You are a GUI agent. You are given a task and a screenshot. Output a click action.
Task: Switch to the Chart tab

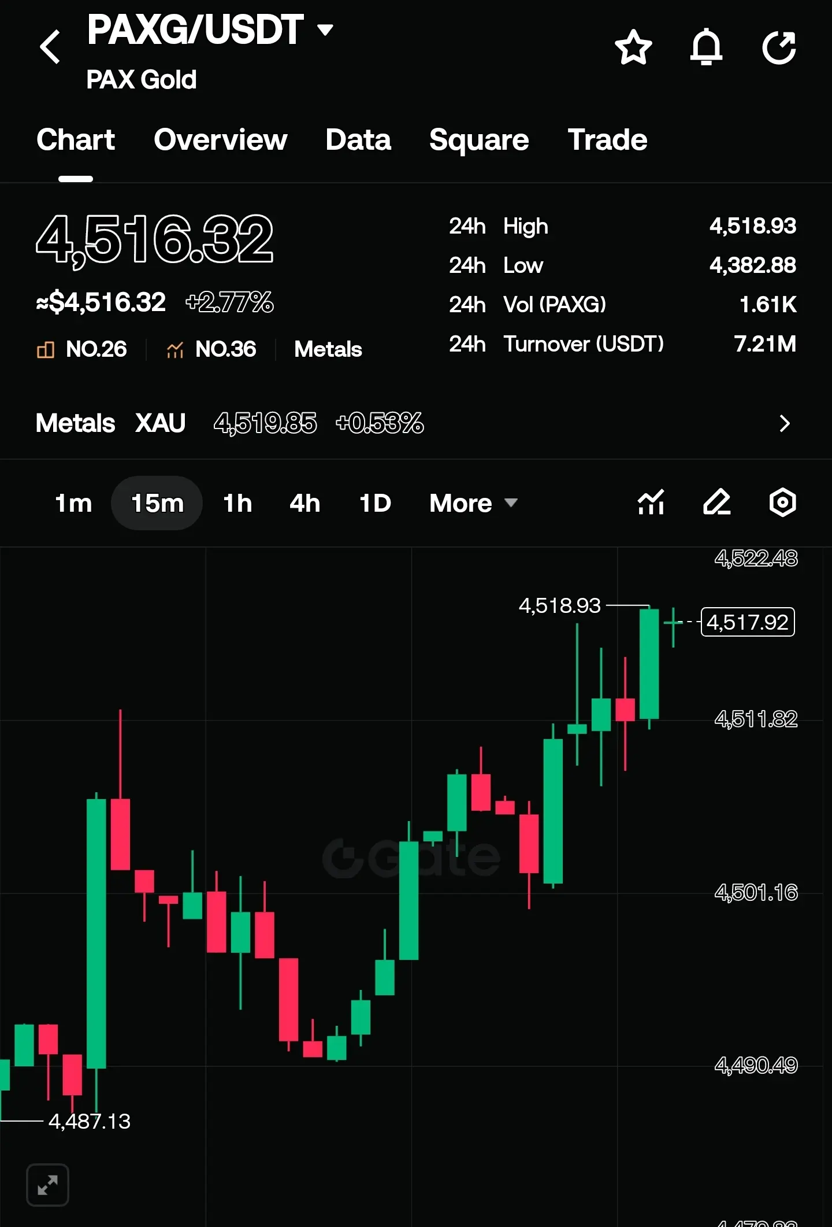76,139
